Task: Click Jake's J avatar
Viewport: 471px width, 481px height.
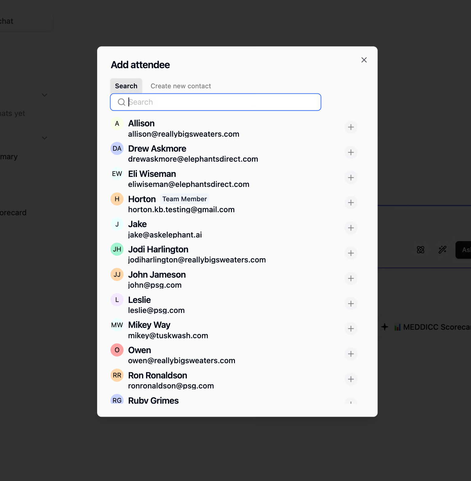Action: [117, 224]
